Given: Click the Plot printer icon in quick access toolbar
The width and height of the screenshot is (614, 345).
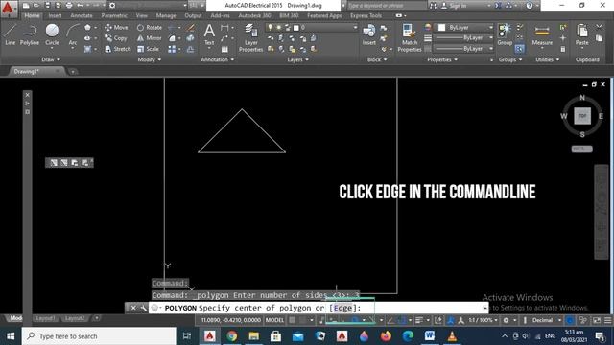Looking at the screenshot, I should click(x=69, y=6).
